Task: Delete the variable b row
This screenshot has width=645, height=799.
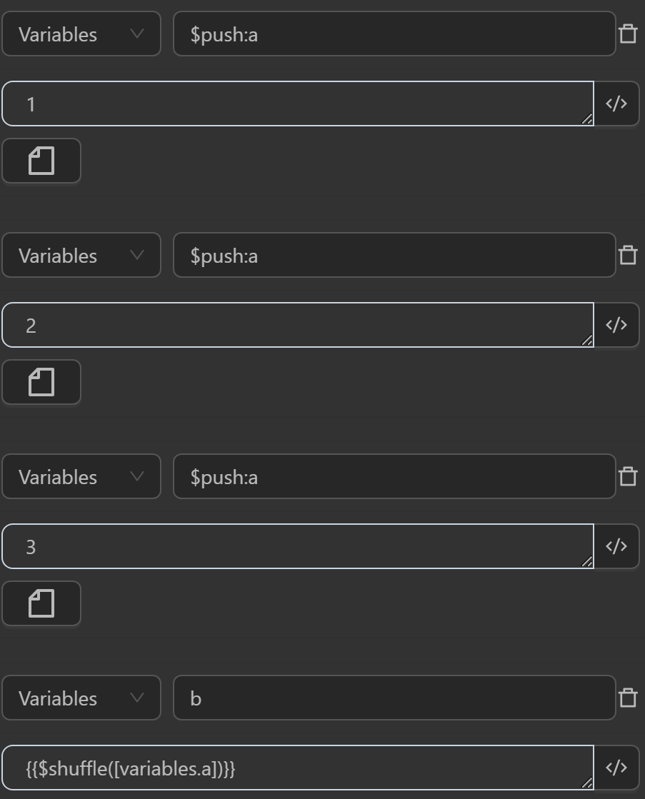Action: [x=628, y=698]
